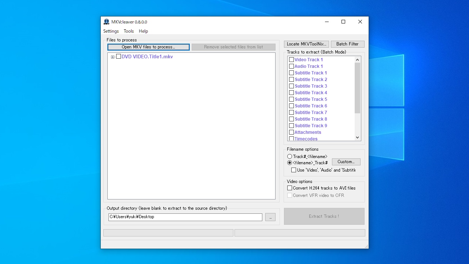
Task: Select DVD VIDEO.Title1.mkv file name
Action: 147,56
